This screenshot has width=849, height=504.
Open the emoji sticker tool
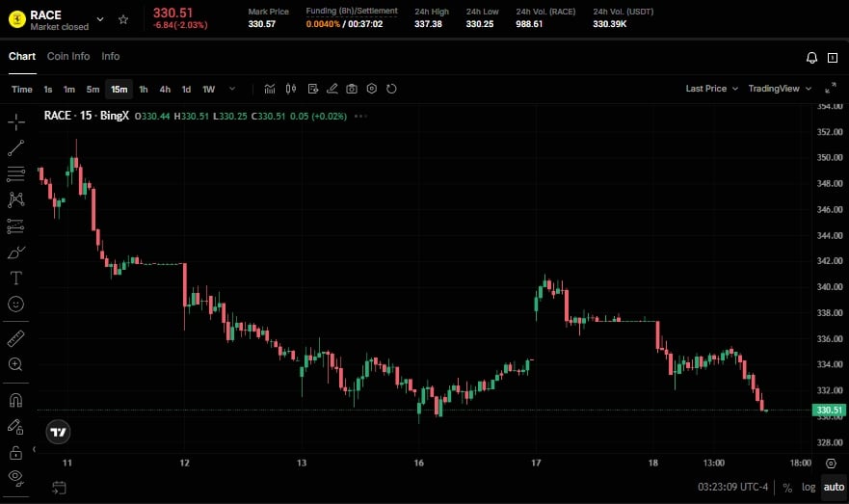16,304
